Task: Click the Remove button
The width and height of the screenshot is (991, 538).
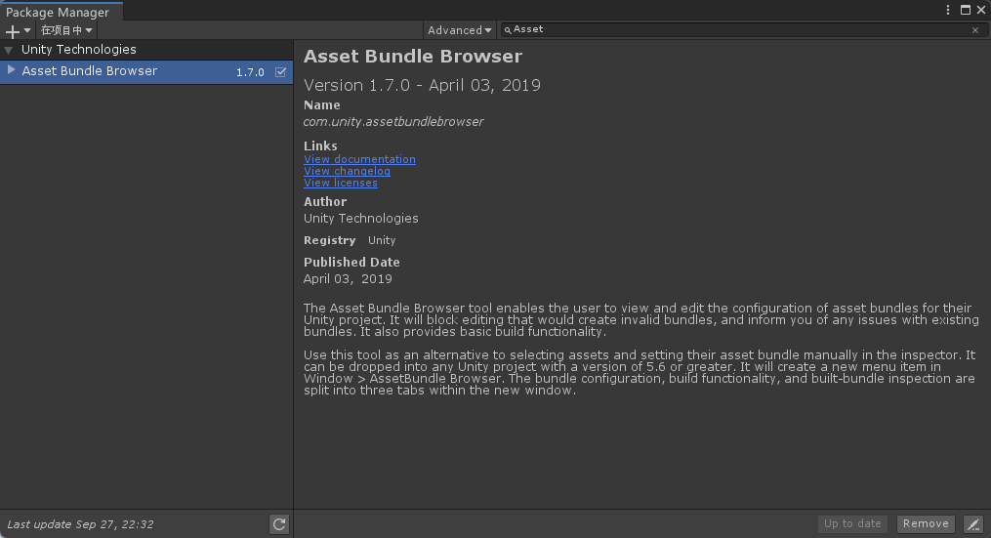Action: click(926, 524)
